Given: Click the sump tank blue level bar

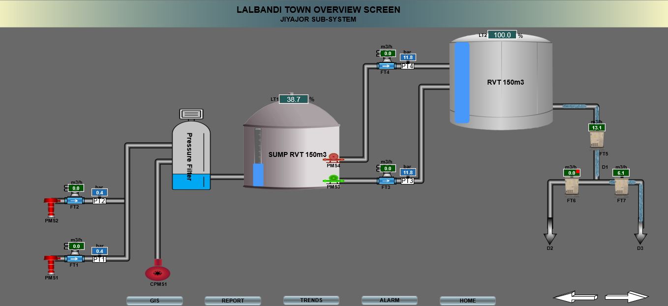Looking at the screenshot, I should (x=258, y=175).
